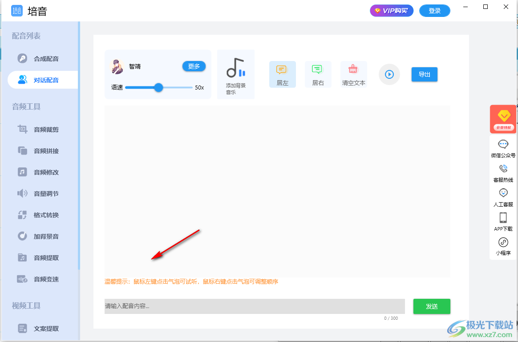
Task: Click the 会员特权 red diamond icon
Action: click(x=503, y=119)
